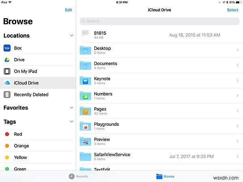Collapse the Locations section
Screen dimensions: 243x182
tap(71, 36)
